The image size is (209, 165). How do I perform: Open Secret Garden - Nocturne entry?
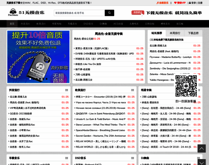101,136
